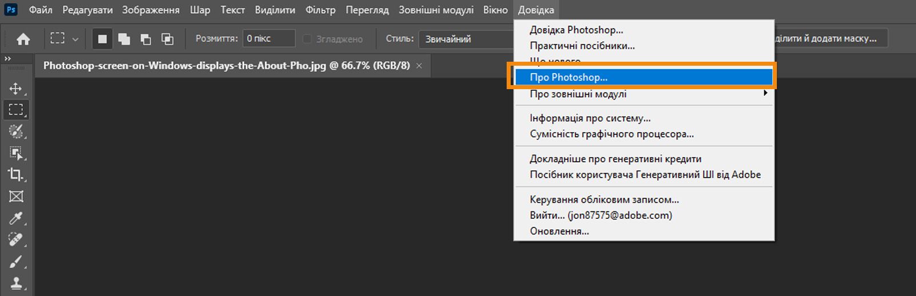Pick the Eyedropper tool
Screen dimensions: 916x296
(16, 218)
